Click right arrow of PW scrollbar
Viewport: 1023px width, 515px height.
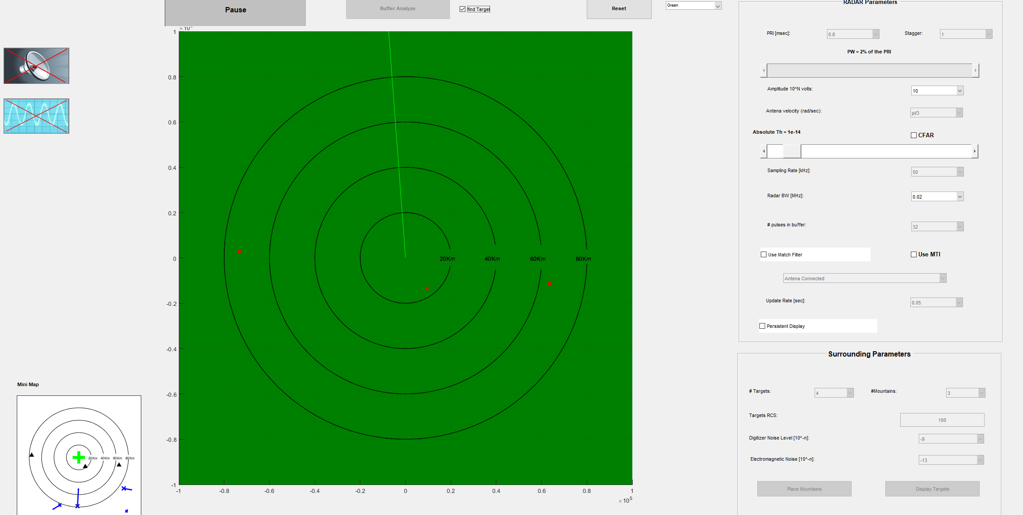[975, 71]
